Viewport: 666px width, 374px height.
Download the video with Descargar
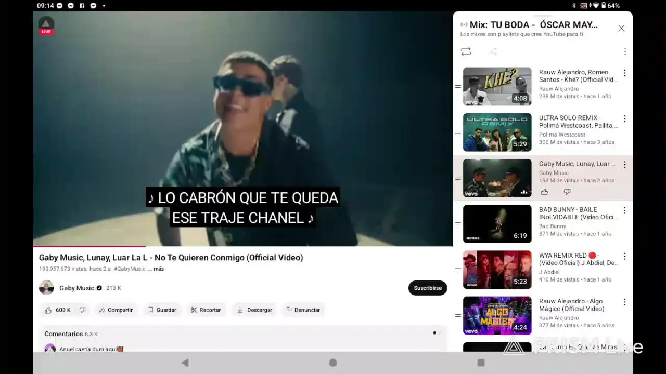tap(254, 310)
